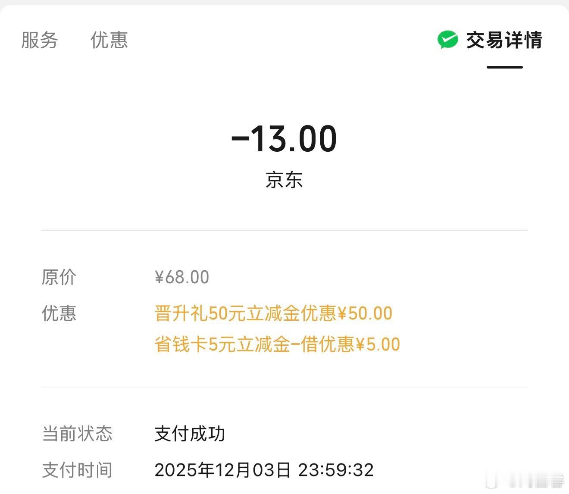Open the 京东 merchant name
Viewport: 569px width, 494px height.
284,180
